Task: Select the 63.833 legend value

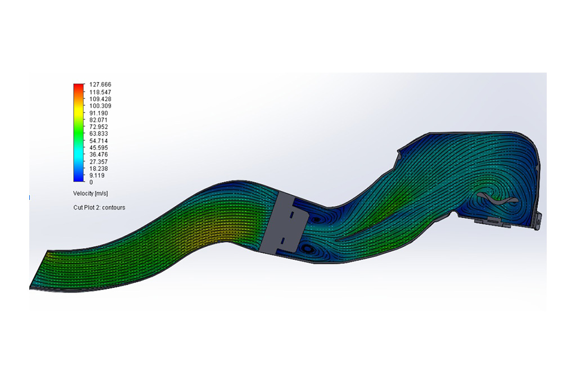Action: [x=99, y=134]
